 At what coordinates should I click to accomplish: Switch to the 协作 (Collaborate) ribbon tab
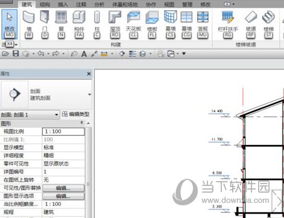point(151,4)
